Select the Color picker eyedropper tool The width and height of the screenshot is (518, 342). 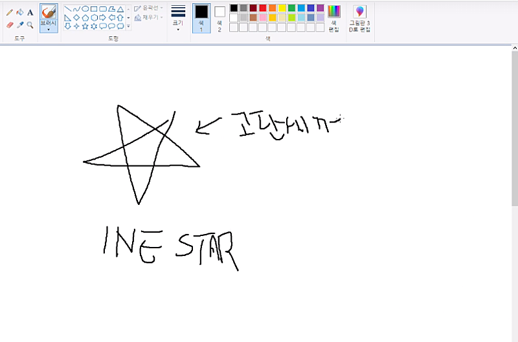[20, 25]
